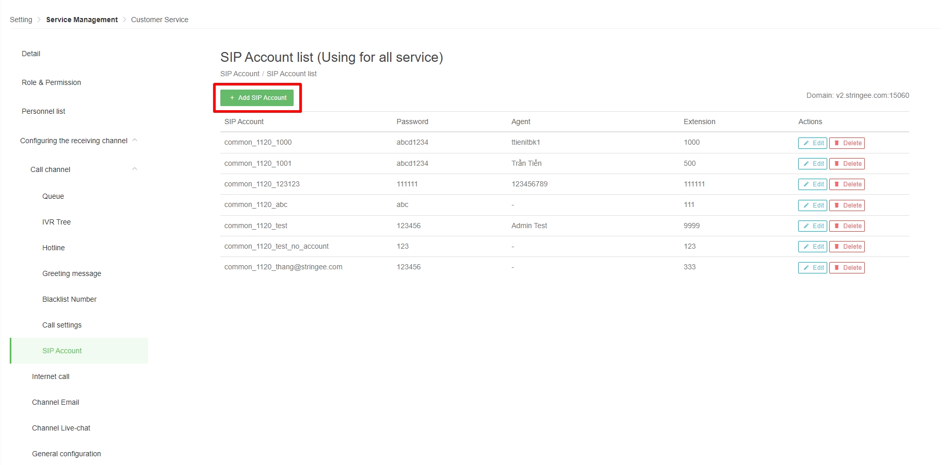Edit the common_1120_1000 SIP account
This screenshot has width=950, height=465.
coord(812,143)
